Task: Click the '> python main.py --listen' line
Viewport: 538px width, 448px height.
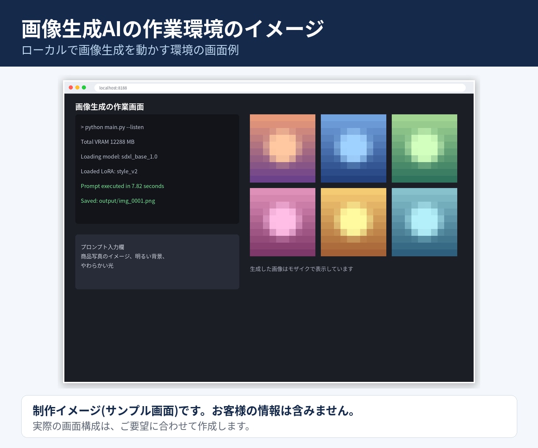Action: click(x=112, y=127)
